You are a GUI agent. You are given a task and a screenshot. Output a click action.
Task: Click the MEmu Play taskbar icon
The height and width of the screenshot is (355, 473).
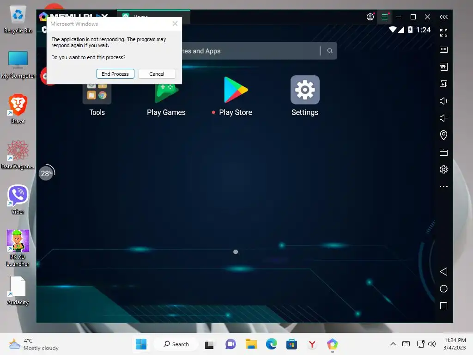click(x=333, y=344)
